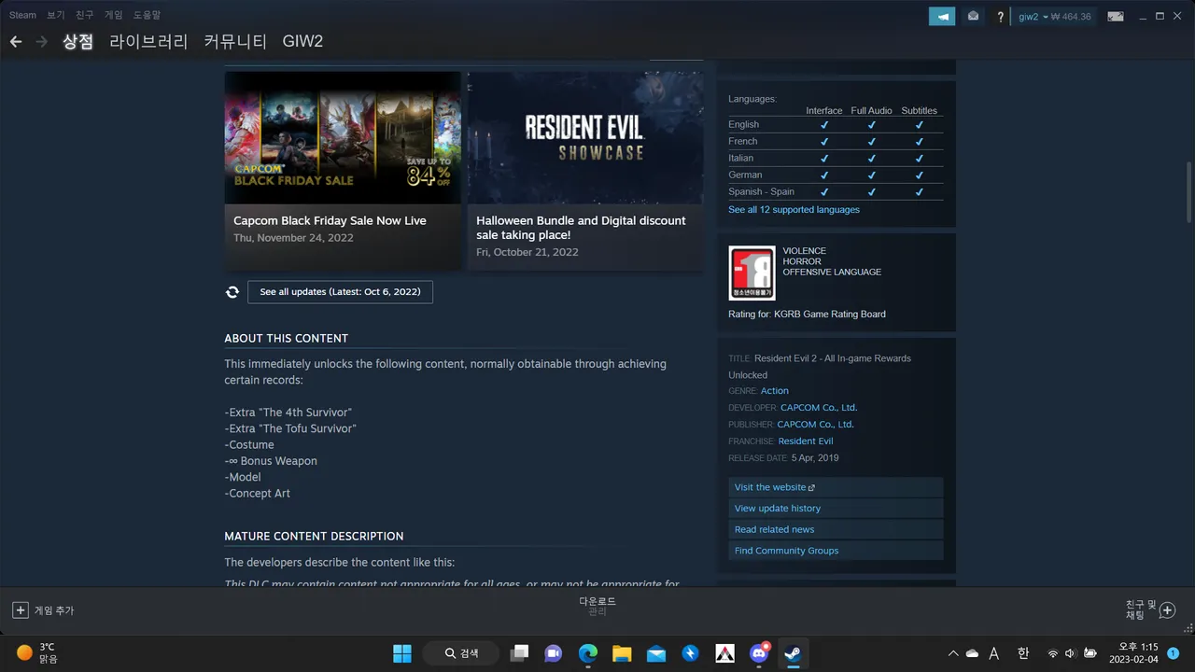Launch Microsoft Edge from the taskbar

[x=587, y=653]
